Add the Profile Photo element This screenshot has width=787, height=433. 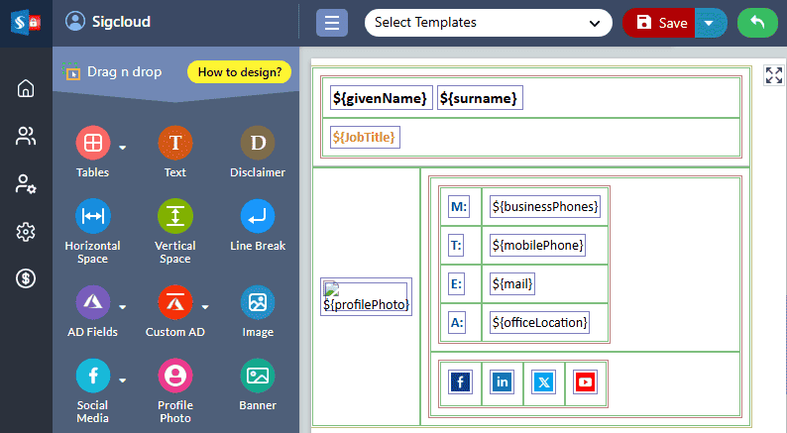[175, 376]
